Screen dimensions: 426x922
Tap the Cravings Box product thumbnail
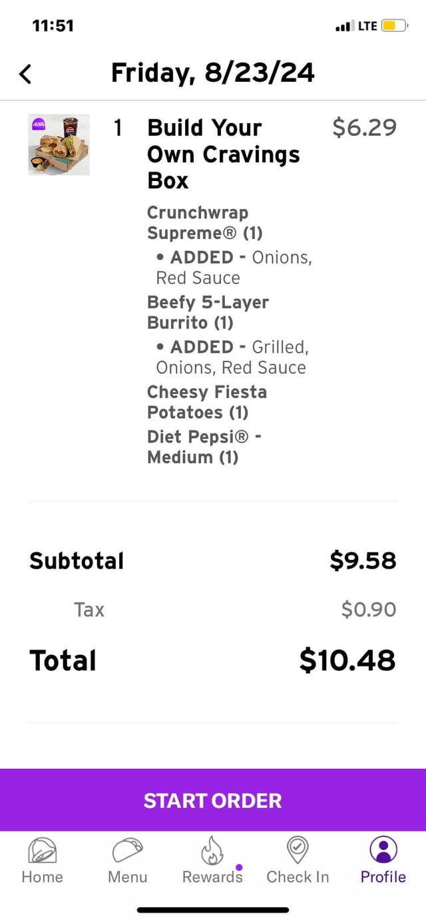click(x=59, y=144)
